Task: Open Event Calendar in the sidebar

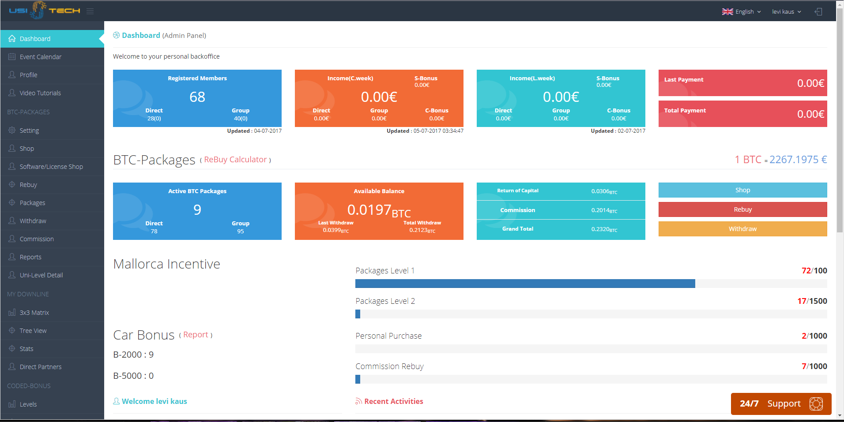Action: pos(52,57)
